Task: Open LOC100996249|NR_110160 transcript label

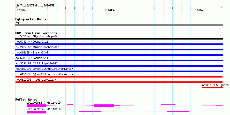Action: (43, 109)
